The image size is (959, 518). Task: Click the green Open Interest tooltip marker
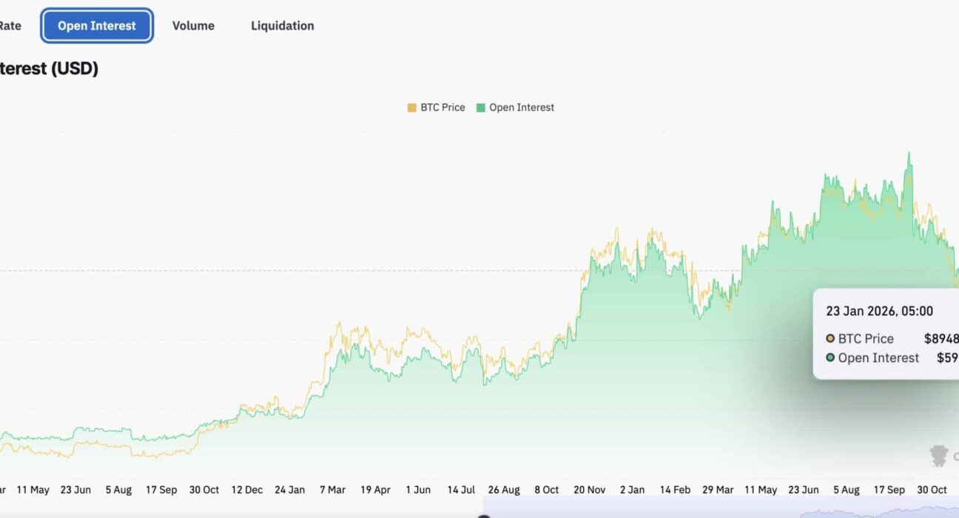(x=830, y=358)
